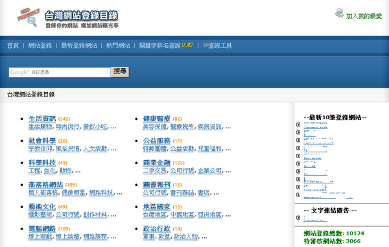Select 最新登錄網站 in the navigation bar
Image resolution: width=389 pixels, height=247 pixels.
(x=79, y=45)
